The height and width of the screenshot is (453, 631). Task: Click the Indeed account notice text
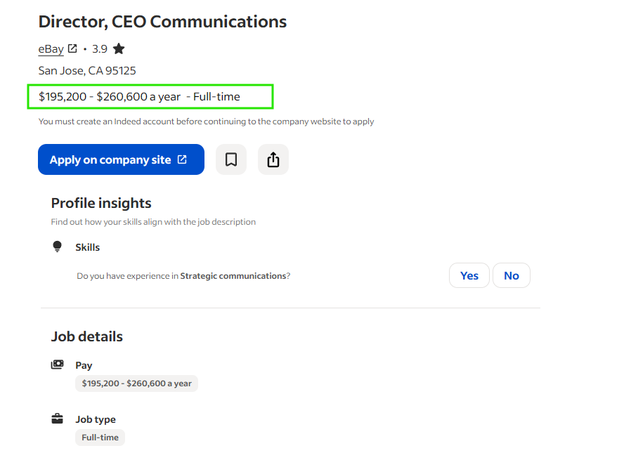click(x=206, y=122)
